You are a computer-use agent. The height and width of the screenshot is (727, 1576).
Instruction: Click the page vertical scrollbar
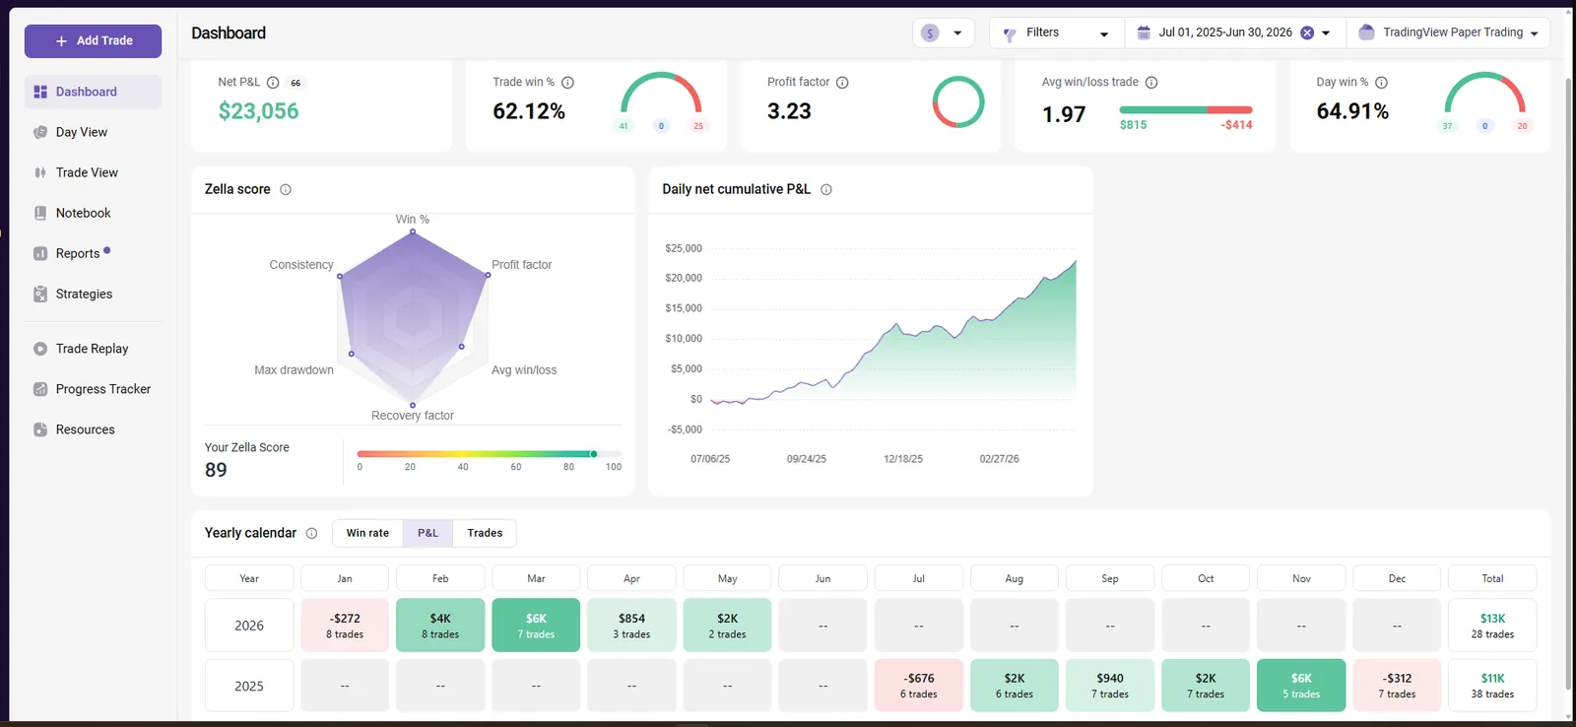pos(1568,384)
